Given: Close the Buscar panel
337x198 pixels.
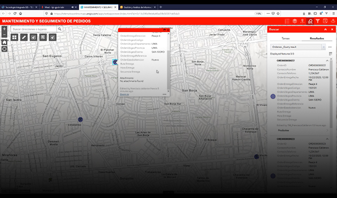Looking at the screenshot, I should coord(332,29).
